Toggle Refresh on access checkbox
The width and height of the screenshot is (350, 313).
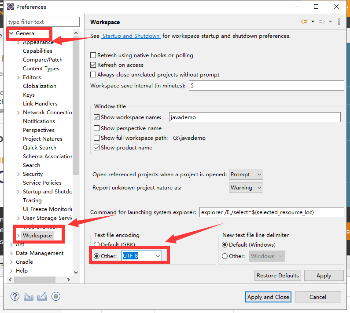[93, 65]
